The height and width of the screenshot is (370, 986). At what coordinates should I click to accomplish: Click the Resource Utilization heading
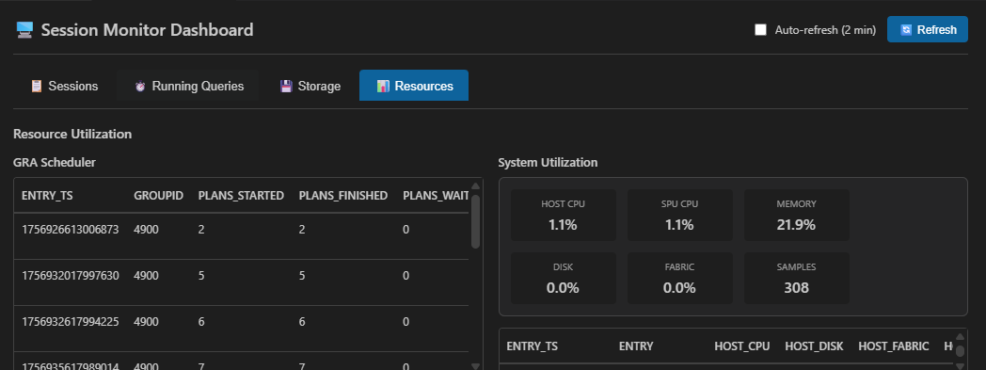click(x=72, y=134)
